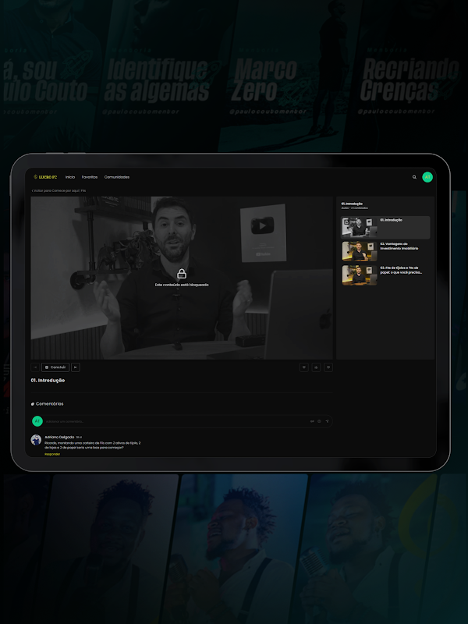Send comment with the paper plane icon
The width and height of the screenshot is (468, 624).
(x=327, y=421)
